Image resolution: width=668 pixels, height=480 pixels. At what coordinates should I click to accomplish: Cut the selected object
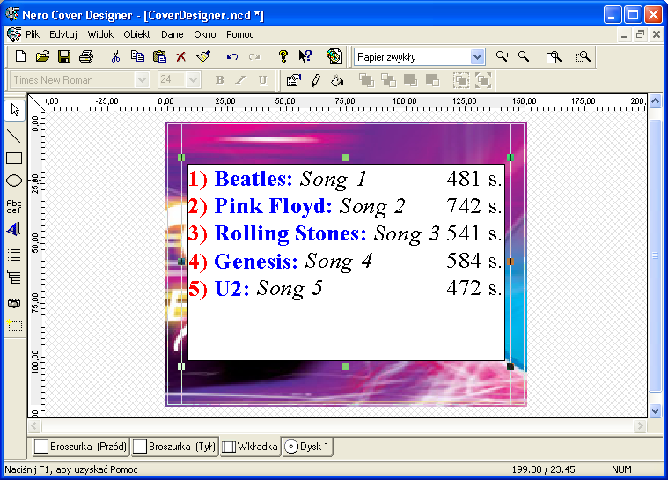[x=115, y=56]
